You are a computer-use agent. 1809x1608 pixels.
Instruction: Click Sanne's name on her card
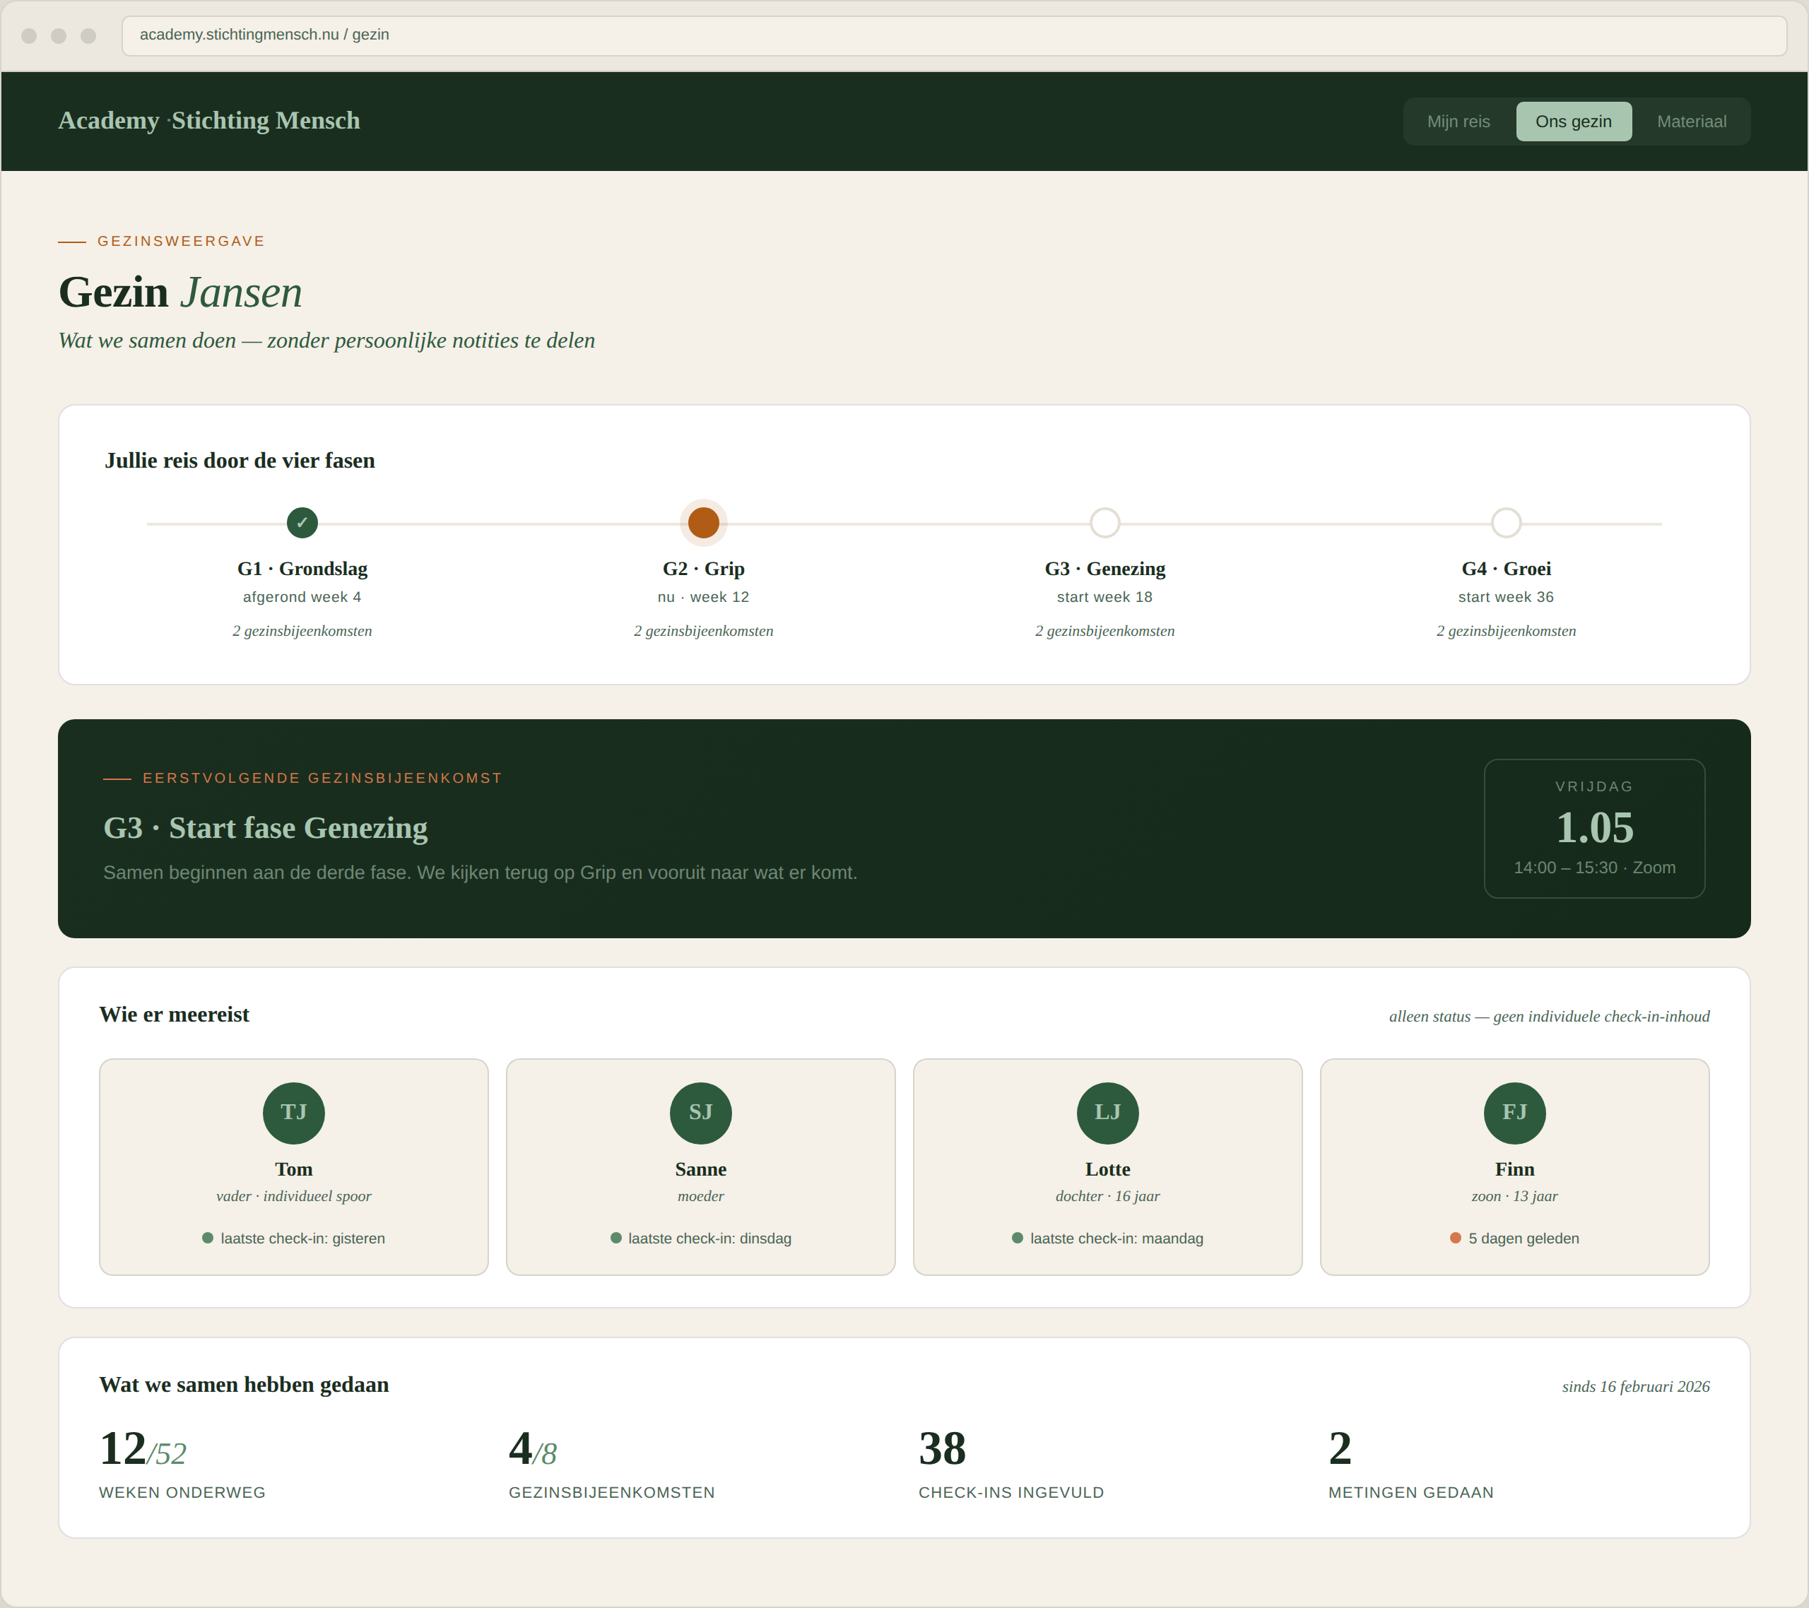[700, 1169]
